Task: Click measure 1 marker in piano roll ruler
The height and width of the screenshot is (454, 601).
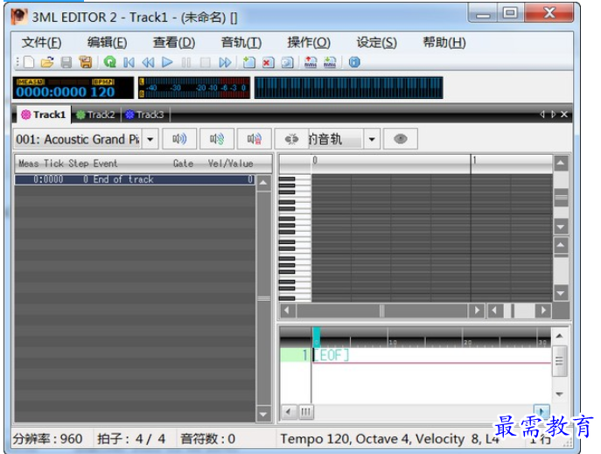Action: [x=474, y=160]
